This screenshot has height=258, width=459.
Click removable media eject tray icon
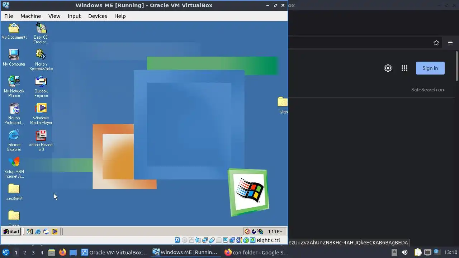[x=394, y=253]
